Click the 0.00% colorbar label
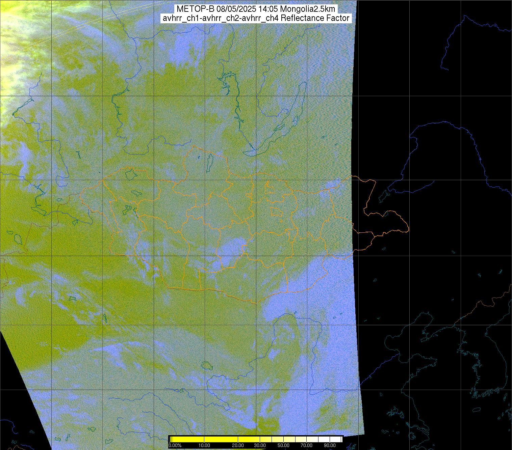512x450 pixels. pos(175,446)
